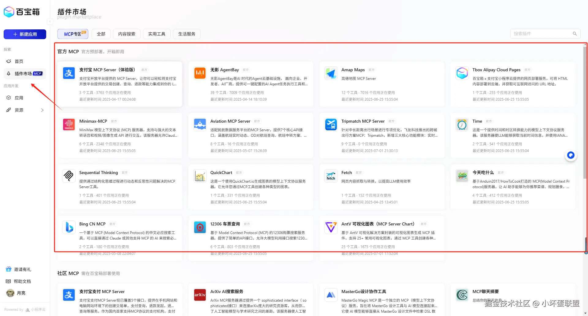Click the 无影 AgentBay orange icon
The height and width of the screenshot is (316, 588).
tap(200, 73)
